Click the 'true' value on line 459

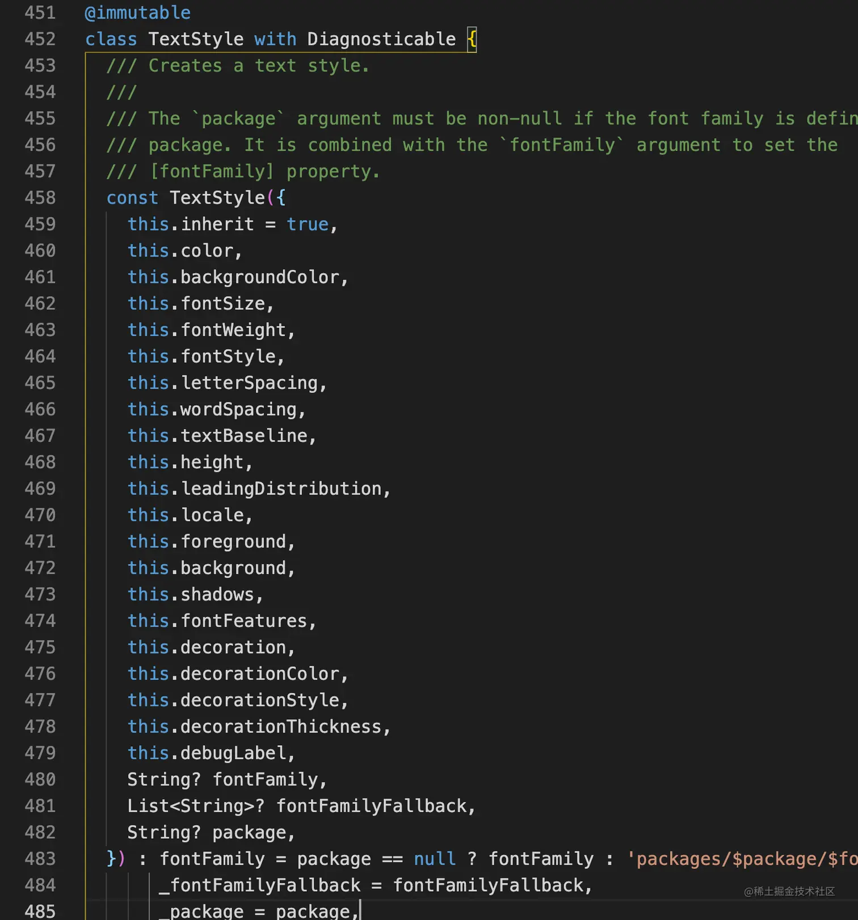(x=308, y=224)
